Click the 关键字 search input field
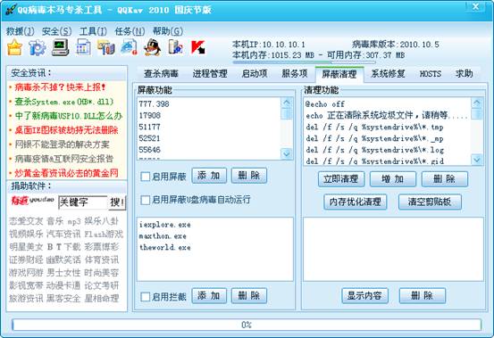 [x=83, y=202]
